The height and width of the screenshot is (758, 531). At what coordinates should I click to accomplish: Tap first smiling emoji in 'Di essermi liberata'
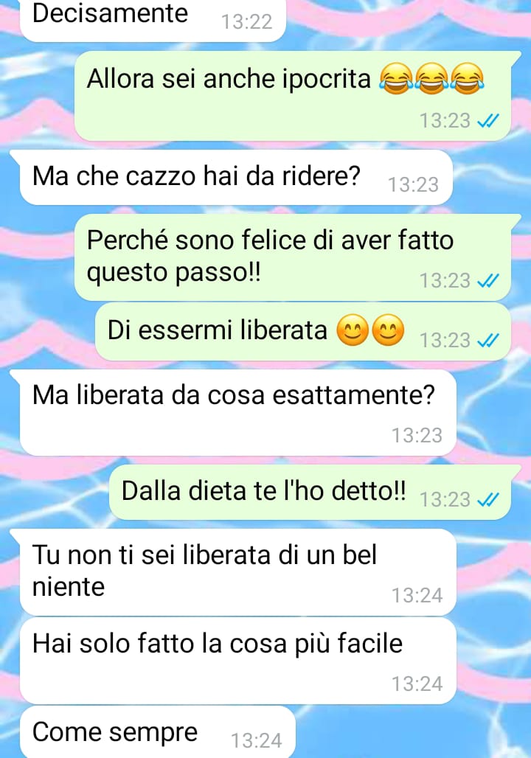(x=353, y=330)
